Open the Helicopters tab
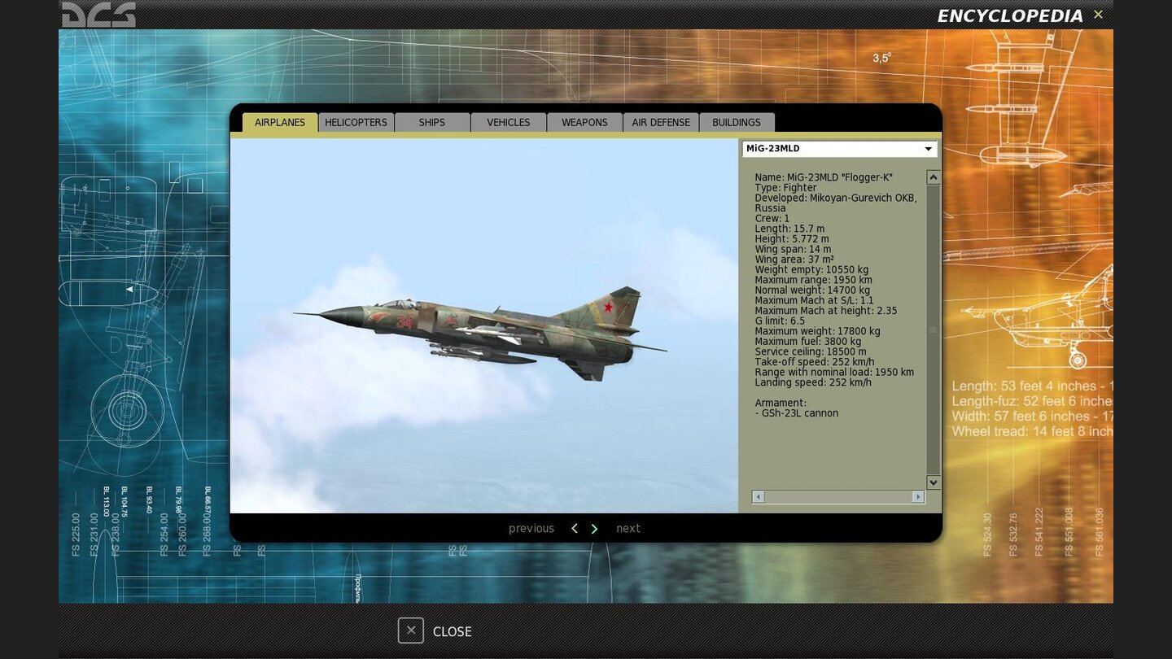1172x659 pixels. click(x=356, y=122)
